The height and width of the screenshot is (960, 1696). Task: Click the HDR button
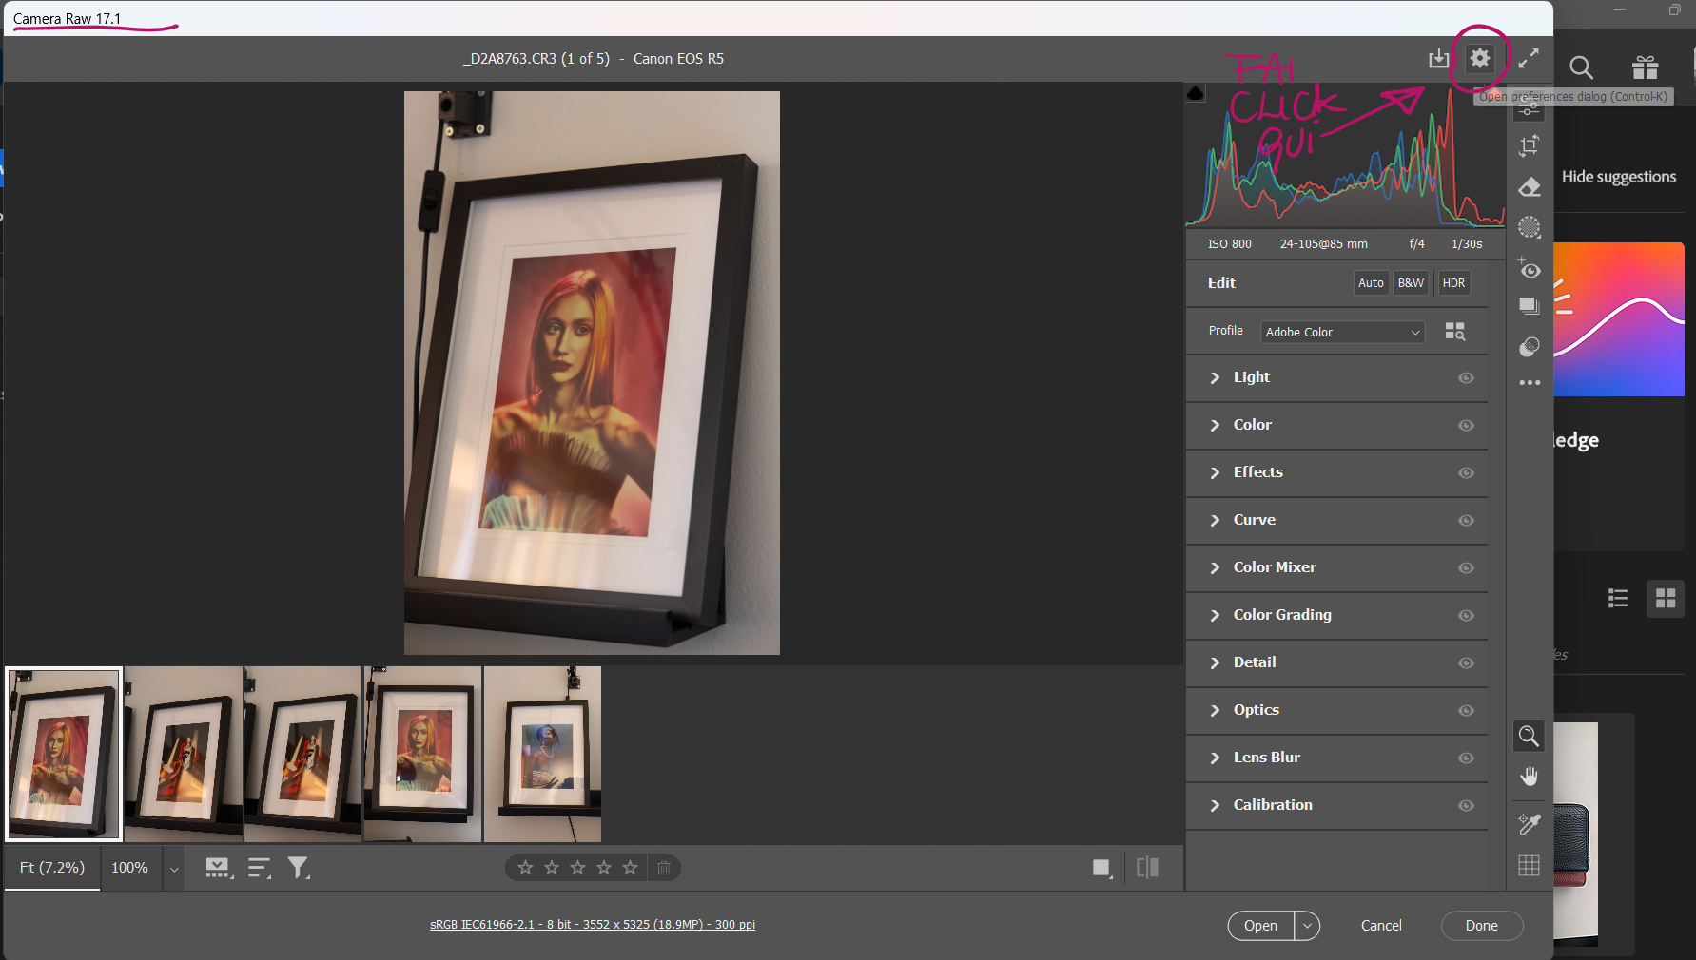click(x=1453, y=283)
